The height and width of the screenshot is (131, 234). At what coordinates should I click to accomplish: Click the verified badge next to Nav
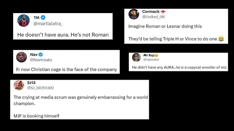click(x=41, y=55)
